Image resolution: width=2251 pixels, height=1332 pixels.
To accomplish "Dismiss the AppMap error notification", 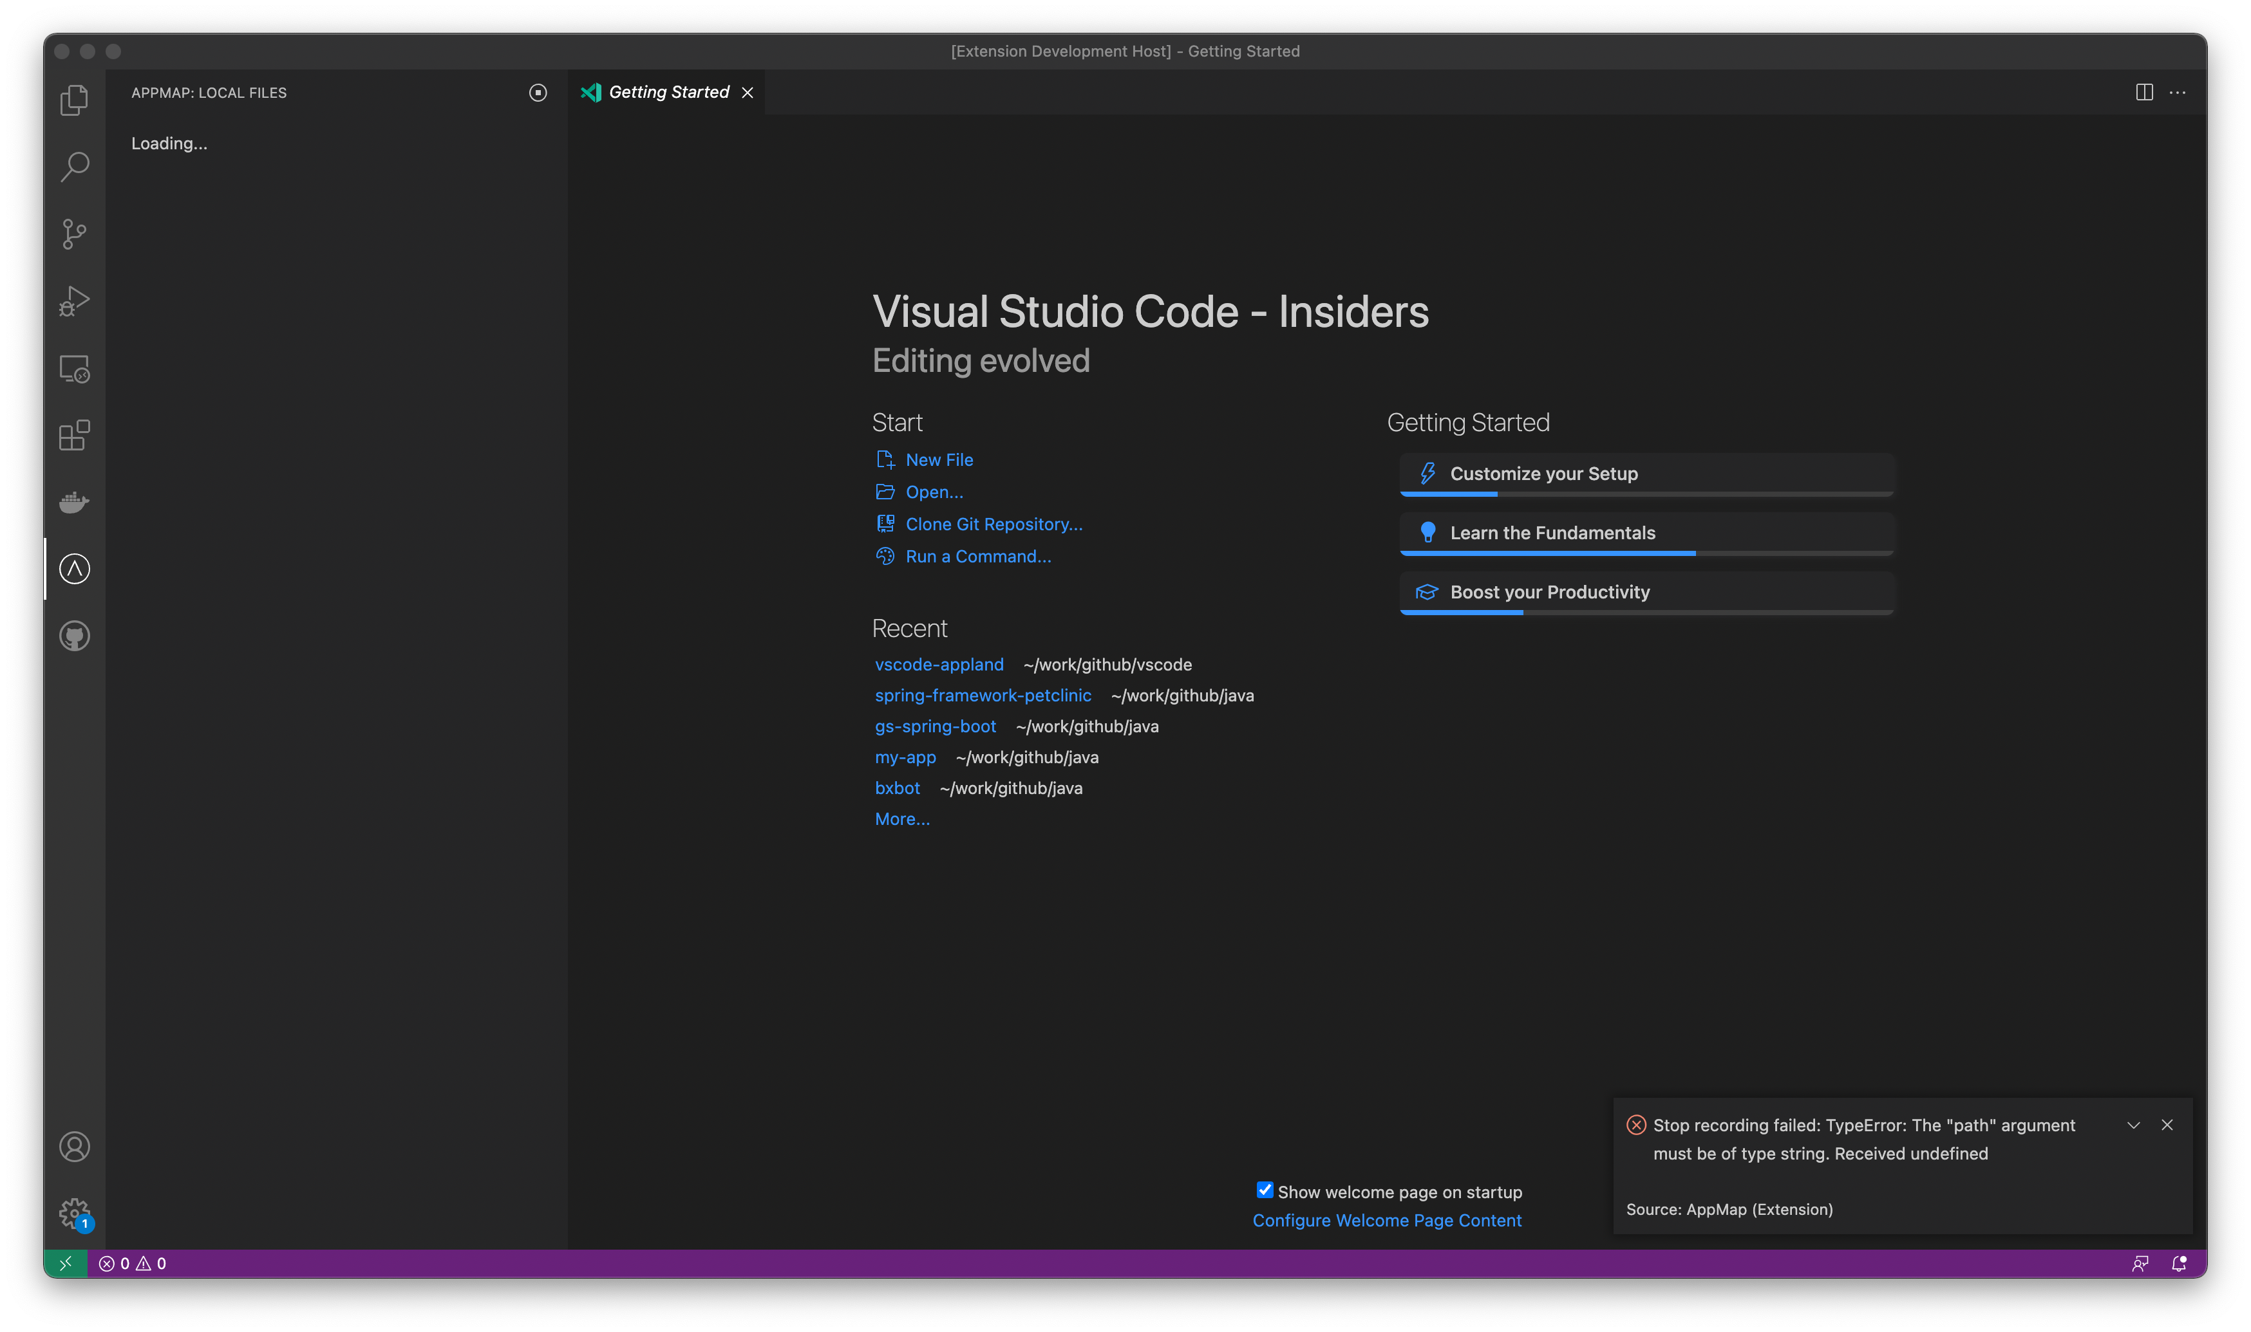I will (2167, 1125).
